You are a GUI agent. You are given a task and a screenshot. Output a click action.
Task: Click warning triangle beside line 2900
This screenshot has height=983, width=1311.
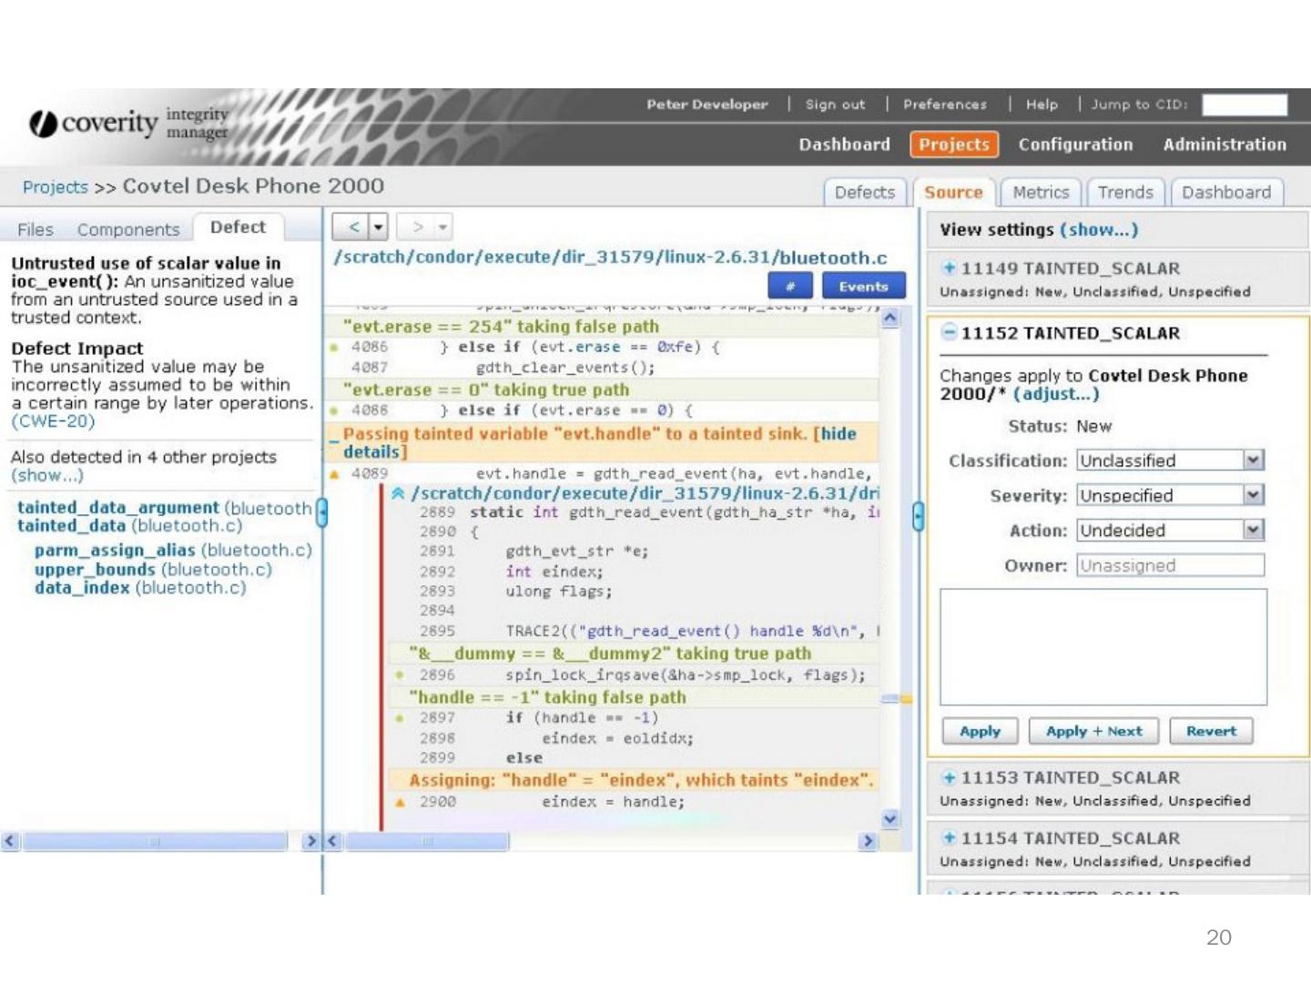coord(400,802)
